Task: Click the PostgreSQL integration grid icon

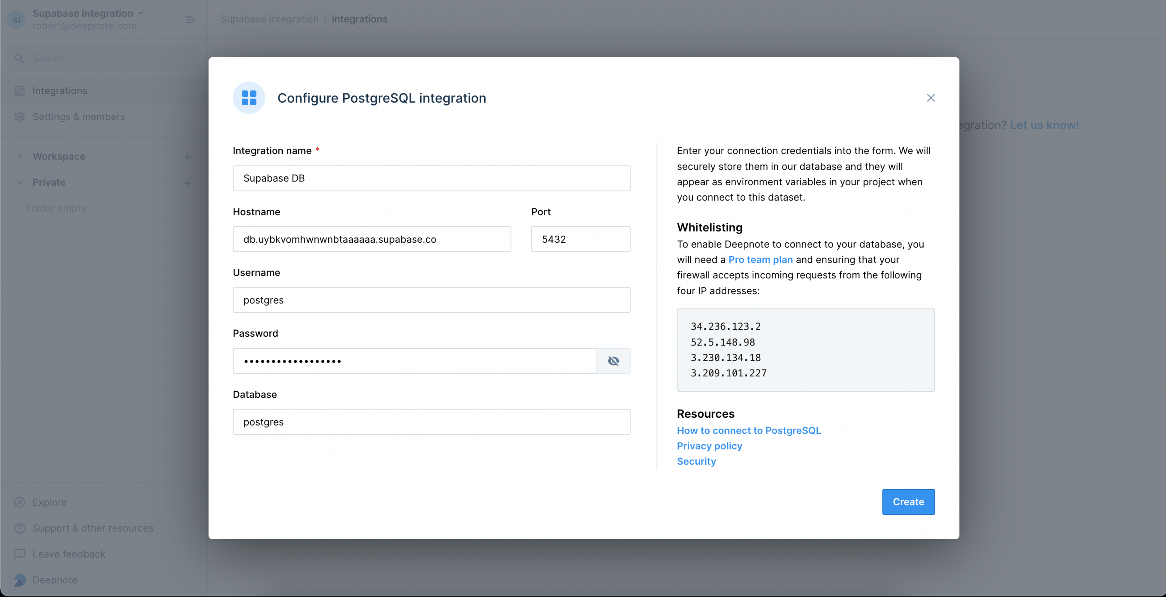Action: pos(248,98)
